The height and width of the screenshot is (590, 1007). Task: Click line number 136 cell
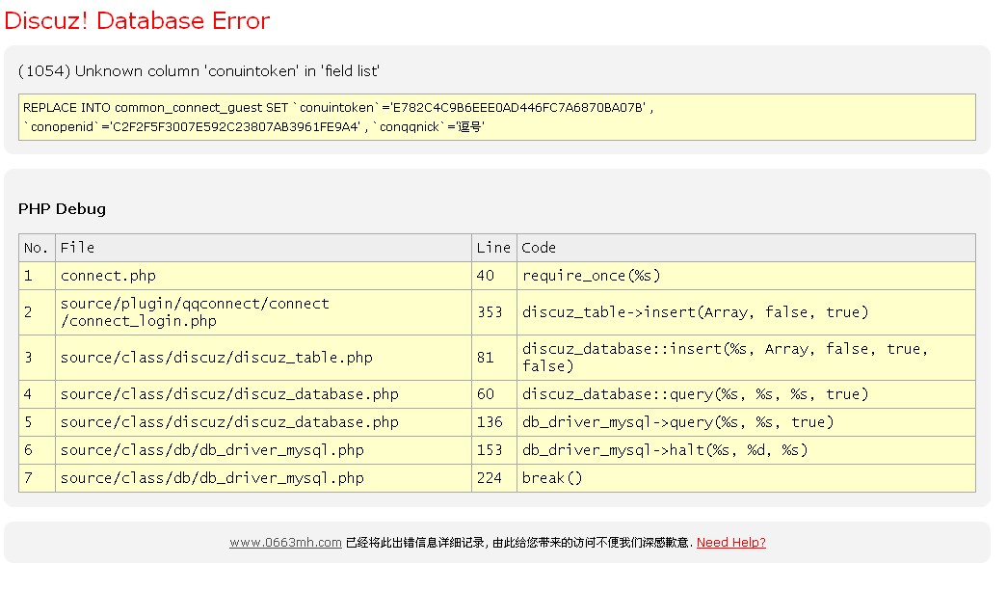tap(494, 422)
